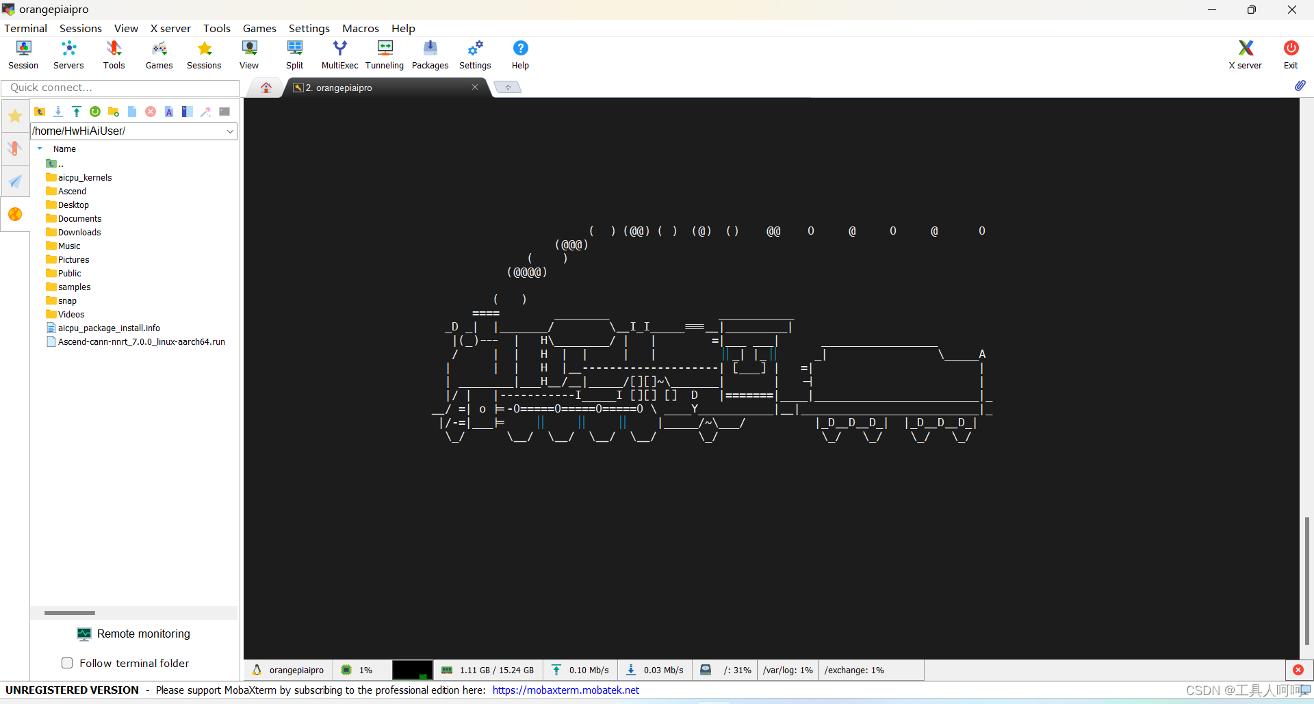Expand the remote path dropdown

230,131
